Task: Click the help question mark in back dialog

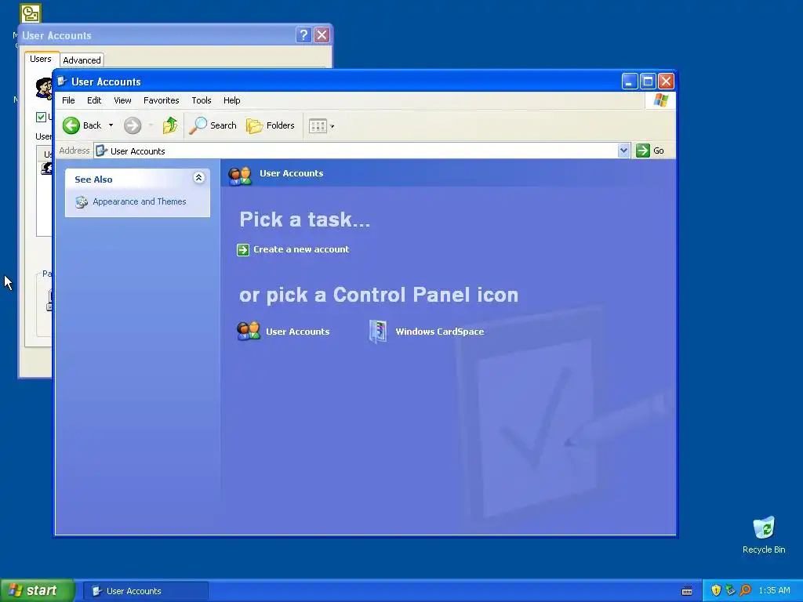Action: tap(303, 34)
